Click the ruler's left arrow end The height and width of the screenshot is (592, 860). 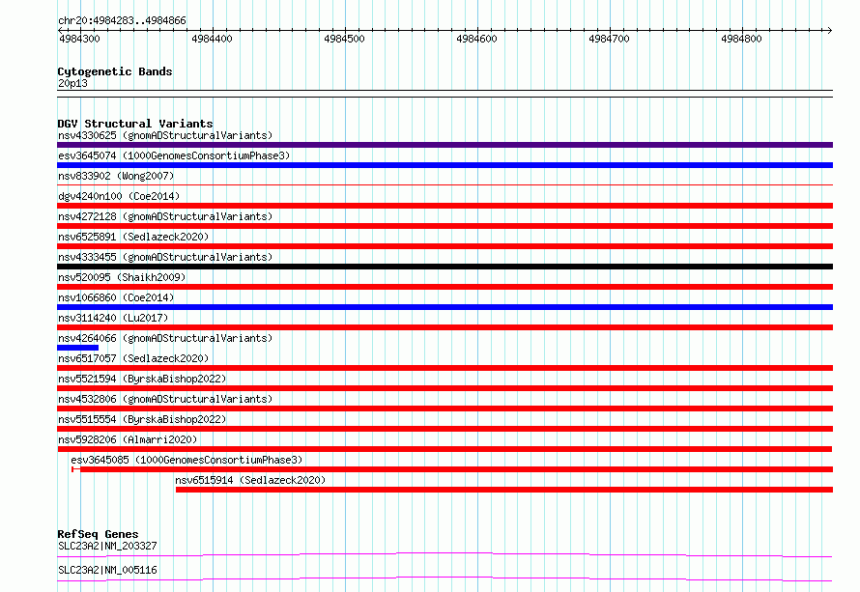click(60, 30)
